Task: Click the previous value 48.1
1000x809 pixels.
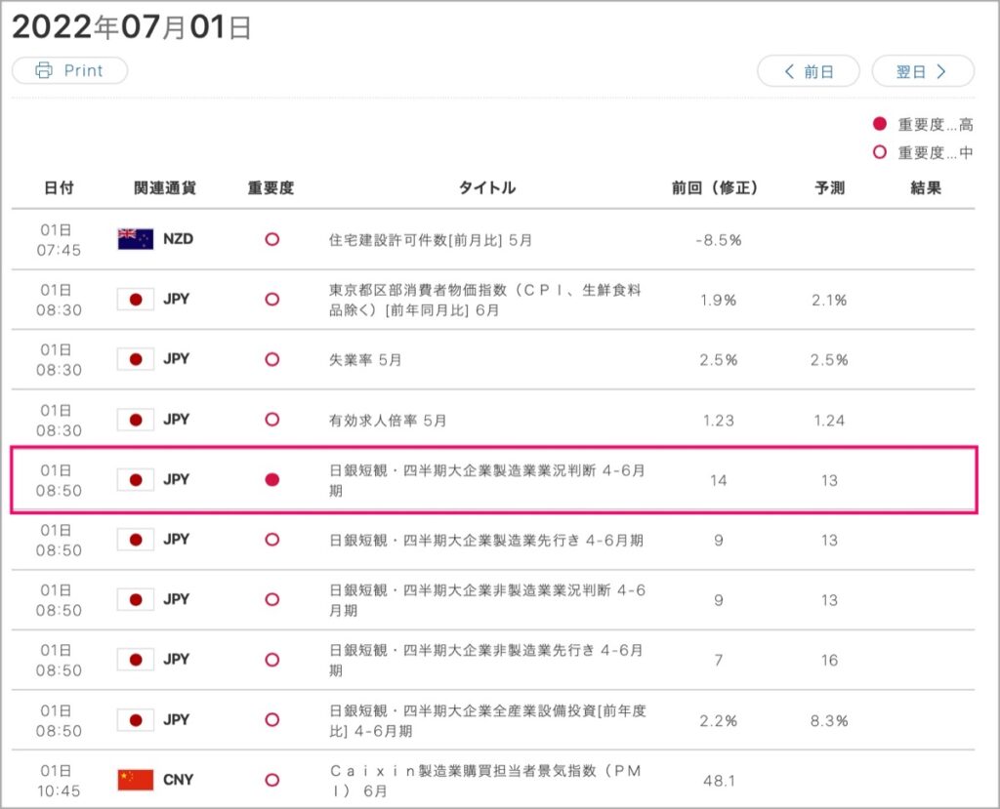Action: pyautogui.click(x=719, y=781)
